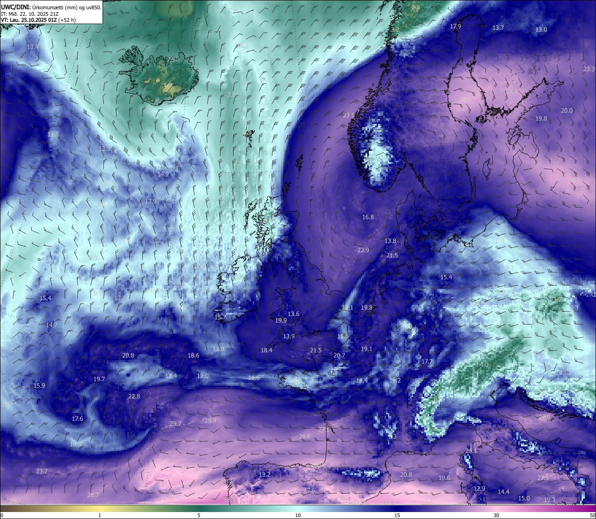Click the 18.4 value label
The width and height of the screenshot is (596, 519).
coord(266,350)
